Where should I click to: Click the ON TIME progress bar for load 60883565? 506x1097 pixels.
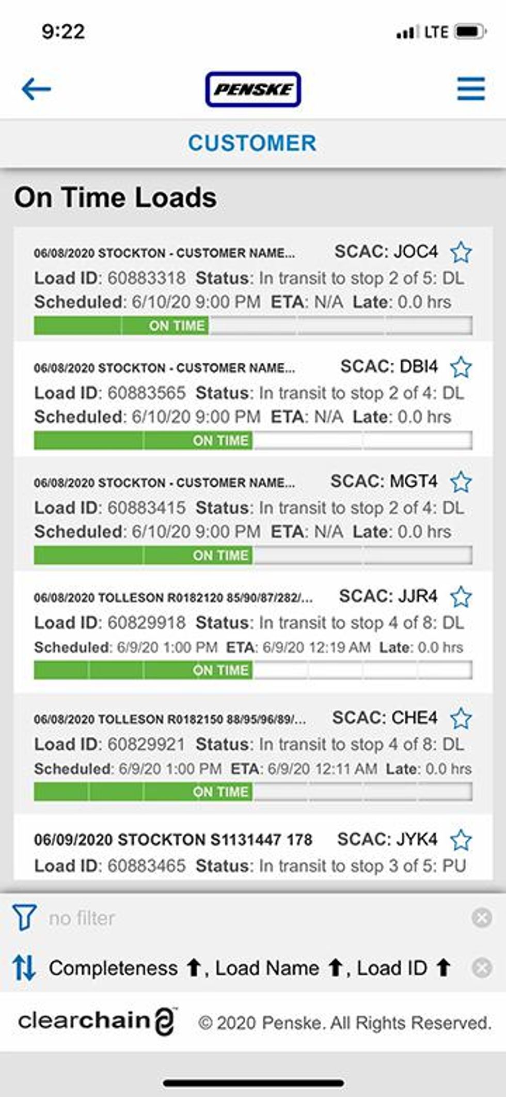[252, 440]
